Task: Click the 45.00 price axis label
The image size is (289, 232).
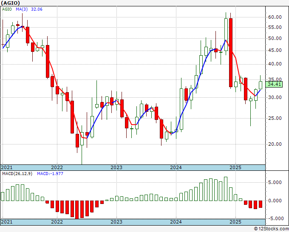Action: [x=275, y=50]
